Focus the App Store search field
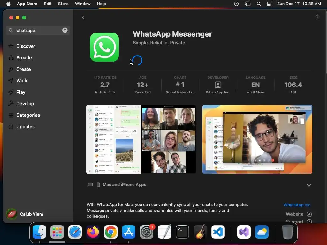Screen dimensions: 327x245 tap(38, 30)
